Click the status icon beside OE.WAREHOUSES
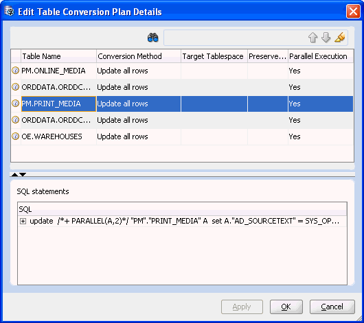The width and height of the screenshot is (364, 323). click(x=16, y=136)
